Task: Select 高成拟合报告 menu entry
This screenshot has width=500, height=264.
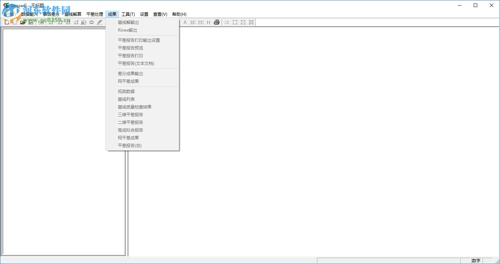Action: [143, 130]
